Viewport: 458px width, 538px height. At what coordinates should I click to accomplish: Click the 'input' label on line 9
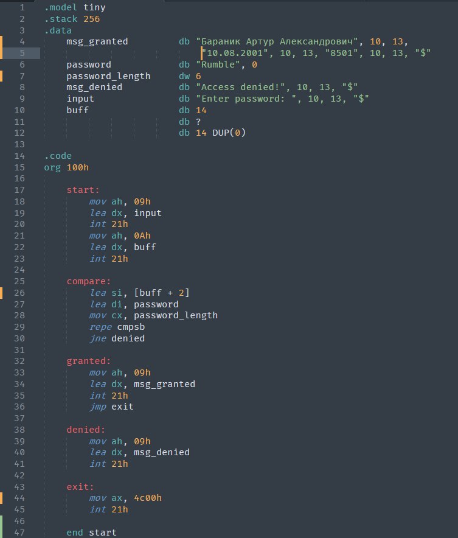pos(80,99)
